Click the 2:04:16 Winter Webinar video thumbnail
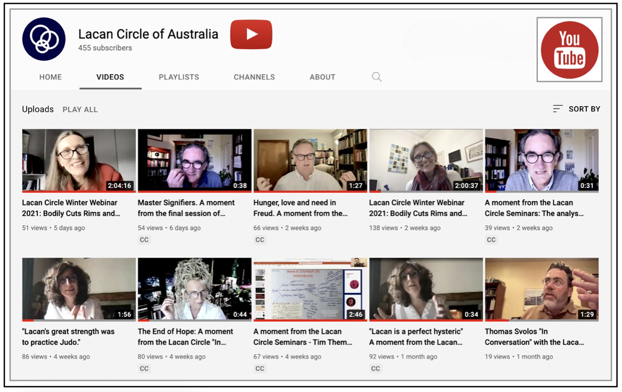This screenshot has width=622, height=392. tap(79, 160)
